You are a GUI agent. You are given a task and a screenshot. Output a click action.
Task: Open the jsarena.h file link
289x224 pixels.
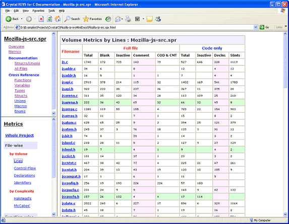tap(70, 103)
